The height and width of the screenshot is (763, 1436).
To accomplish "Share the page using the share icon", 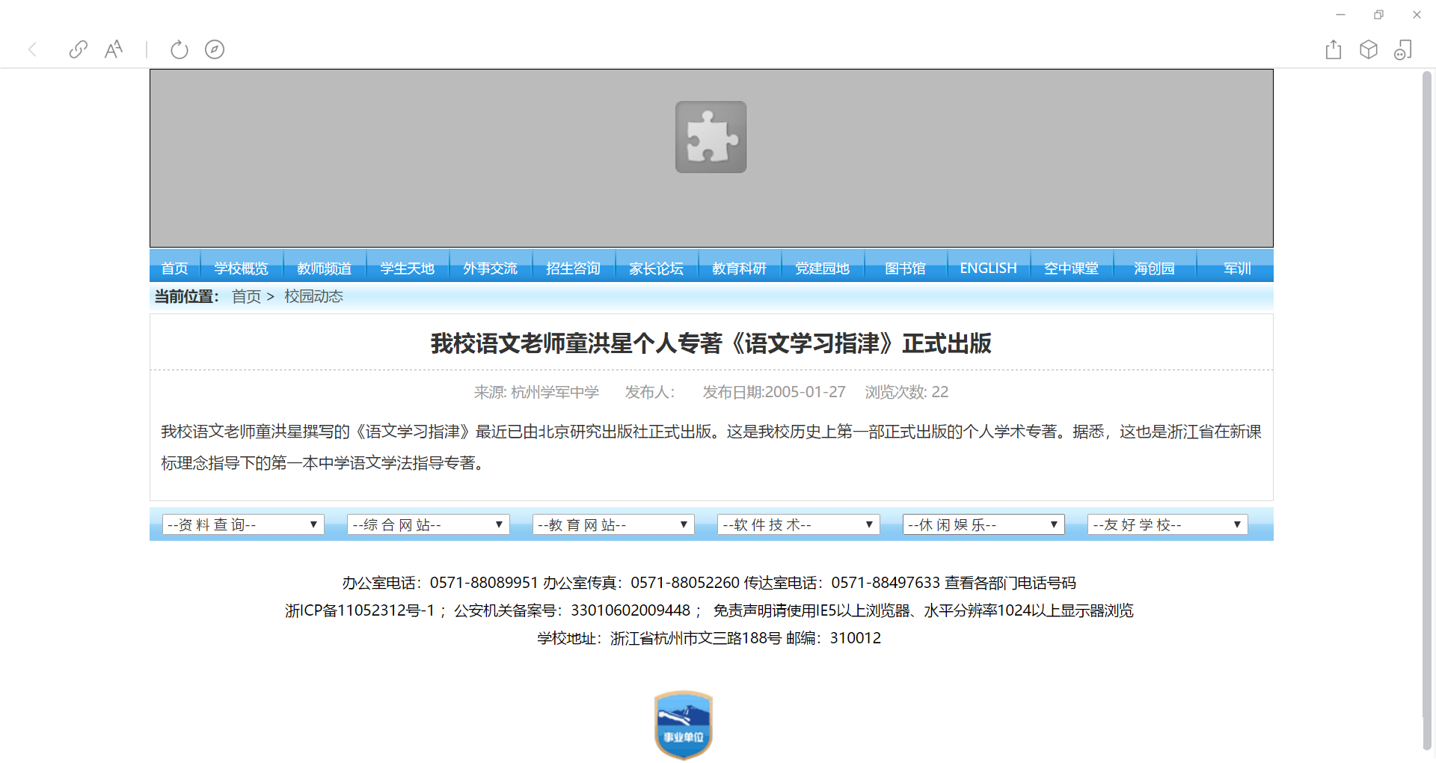I will [1334, 49].
